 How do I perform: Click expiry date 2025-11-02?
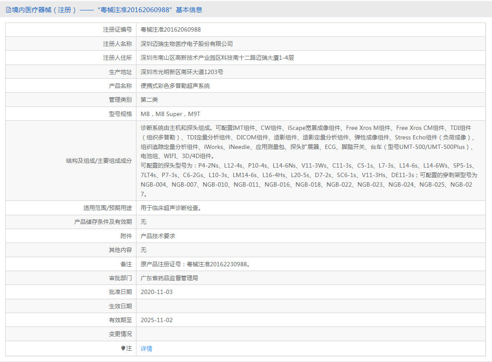157,320
